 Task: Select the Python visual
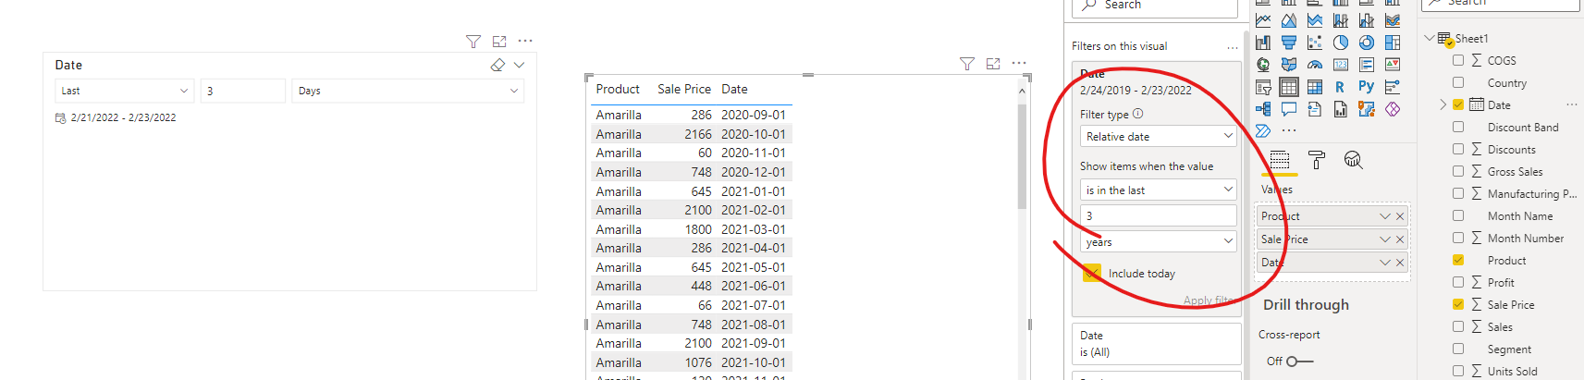coord(1367,87)
